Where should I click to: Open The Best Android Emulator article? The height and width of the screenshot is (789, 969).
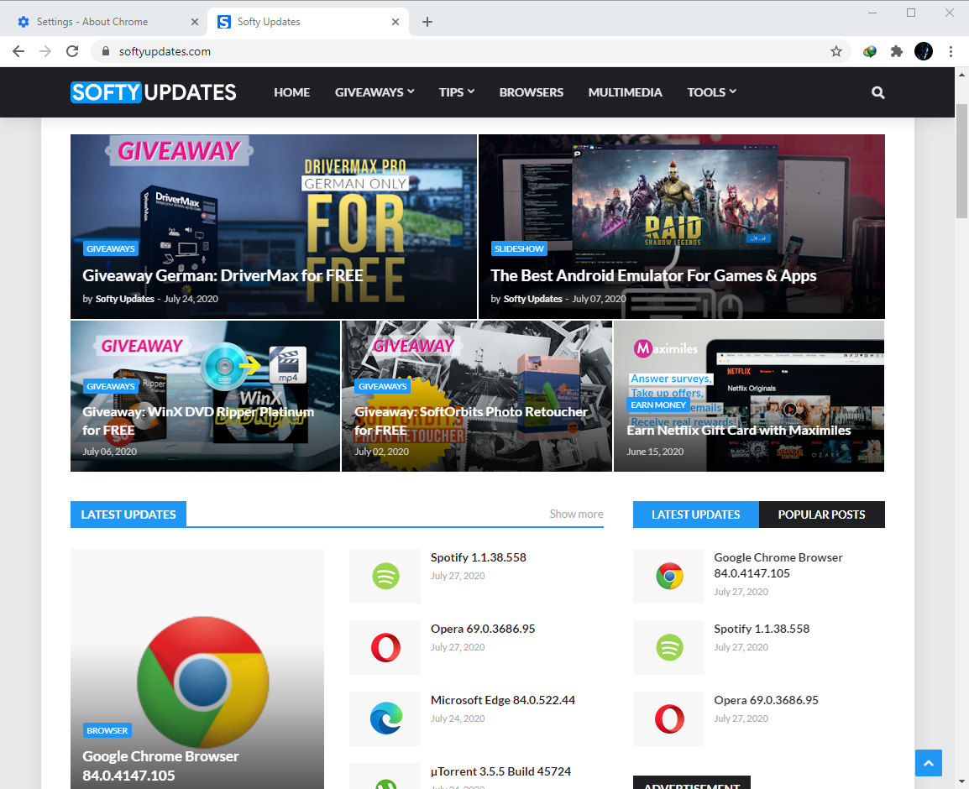pos(653,275)
